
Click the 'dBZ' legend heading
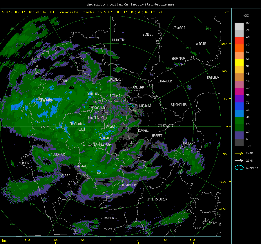[246, 15]
